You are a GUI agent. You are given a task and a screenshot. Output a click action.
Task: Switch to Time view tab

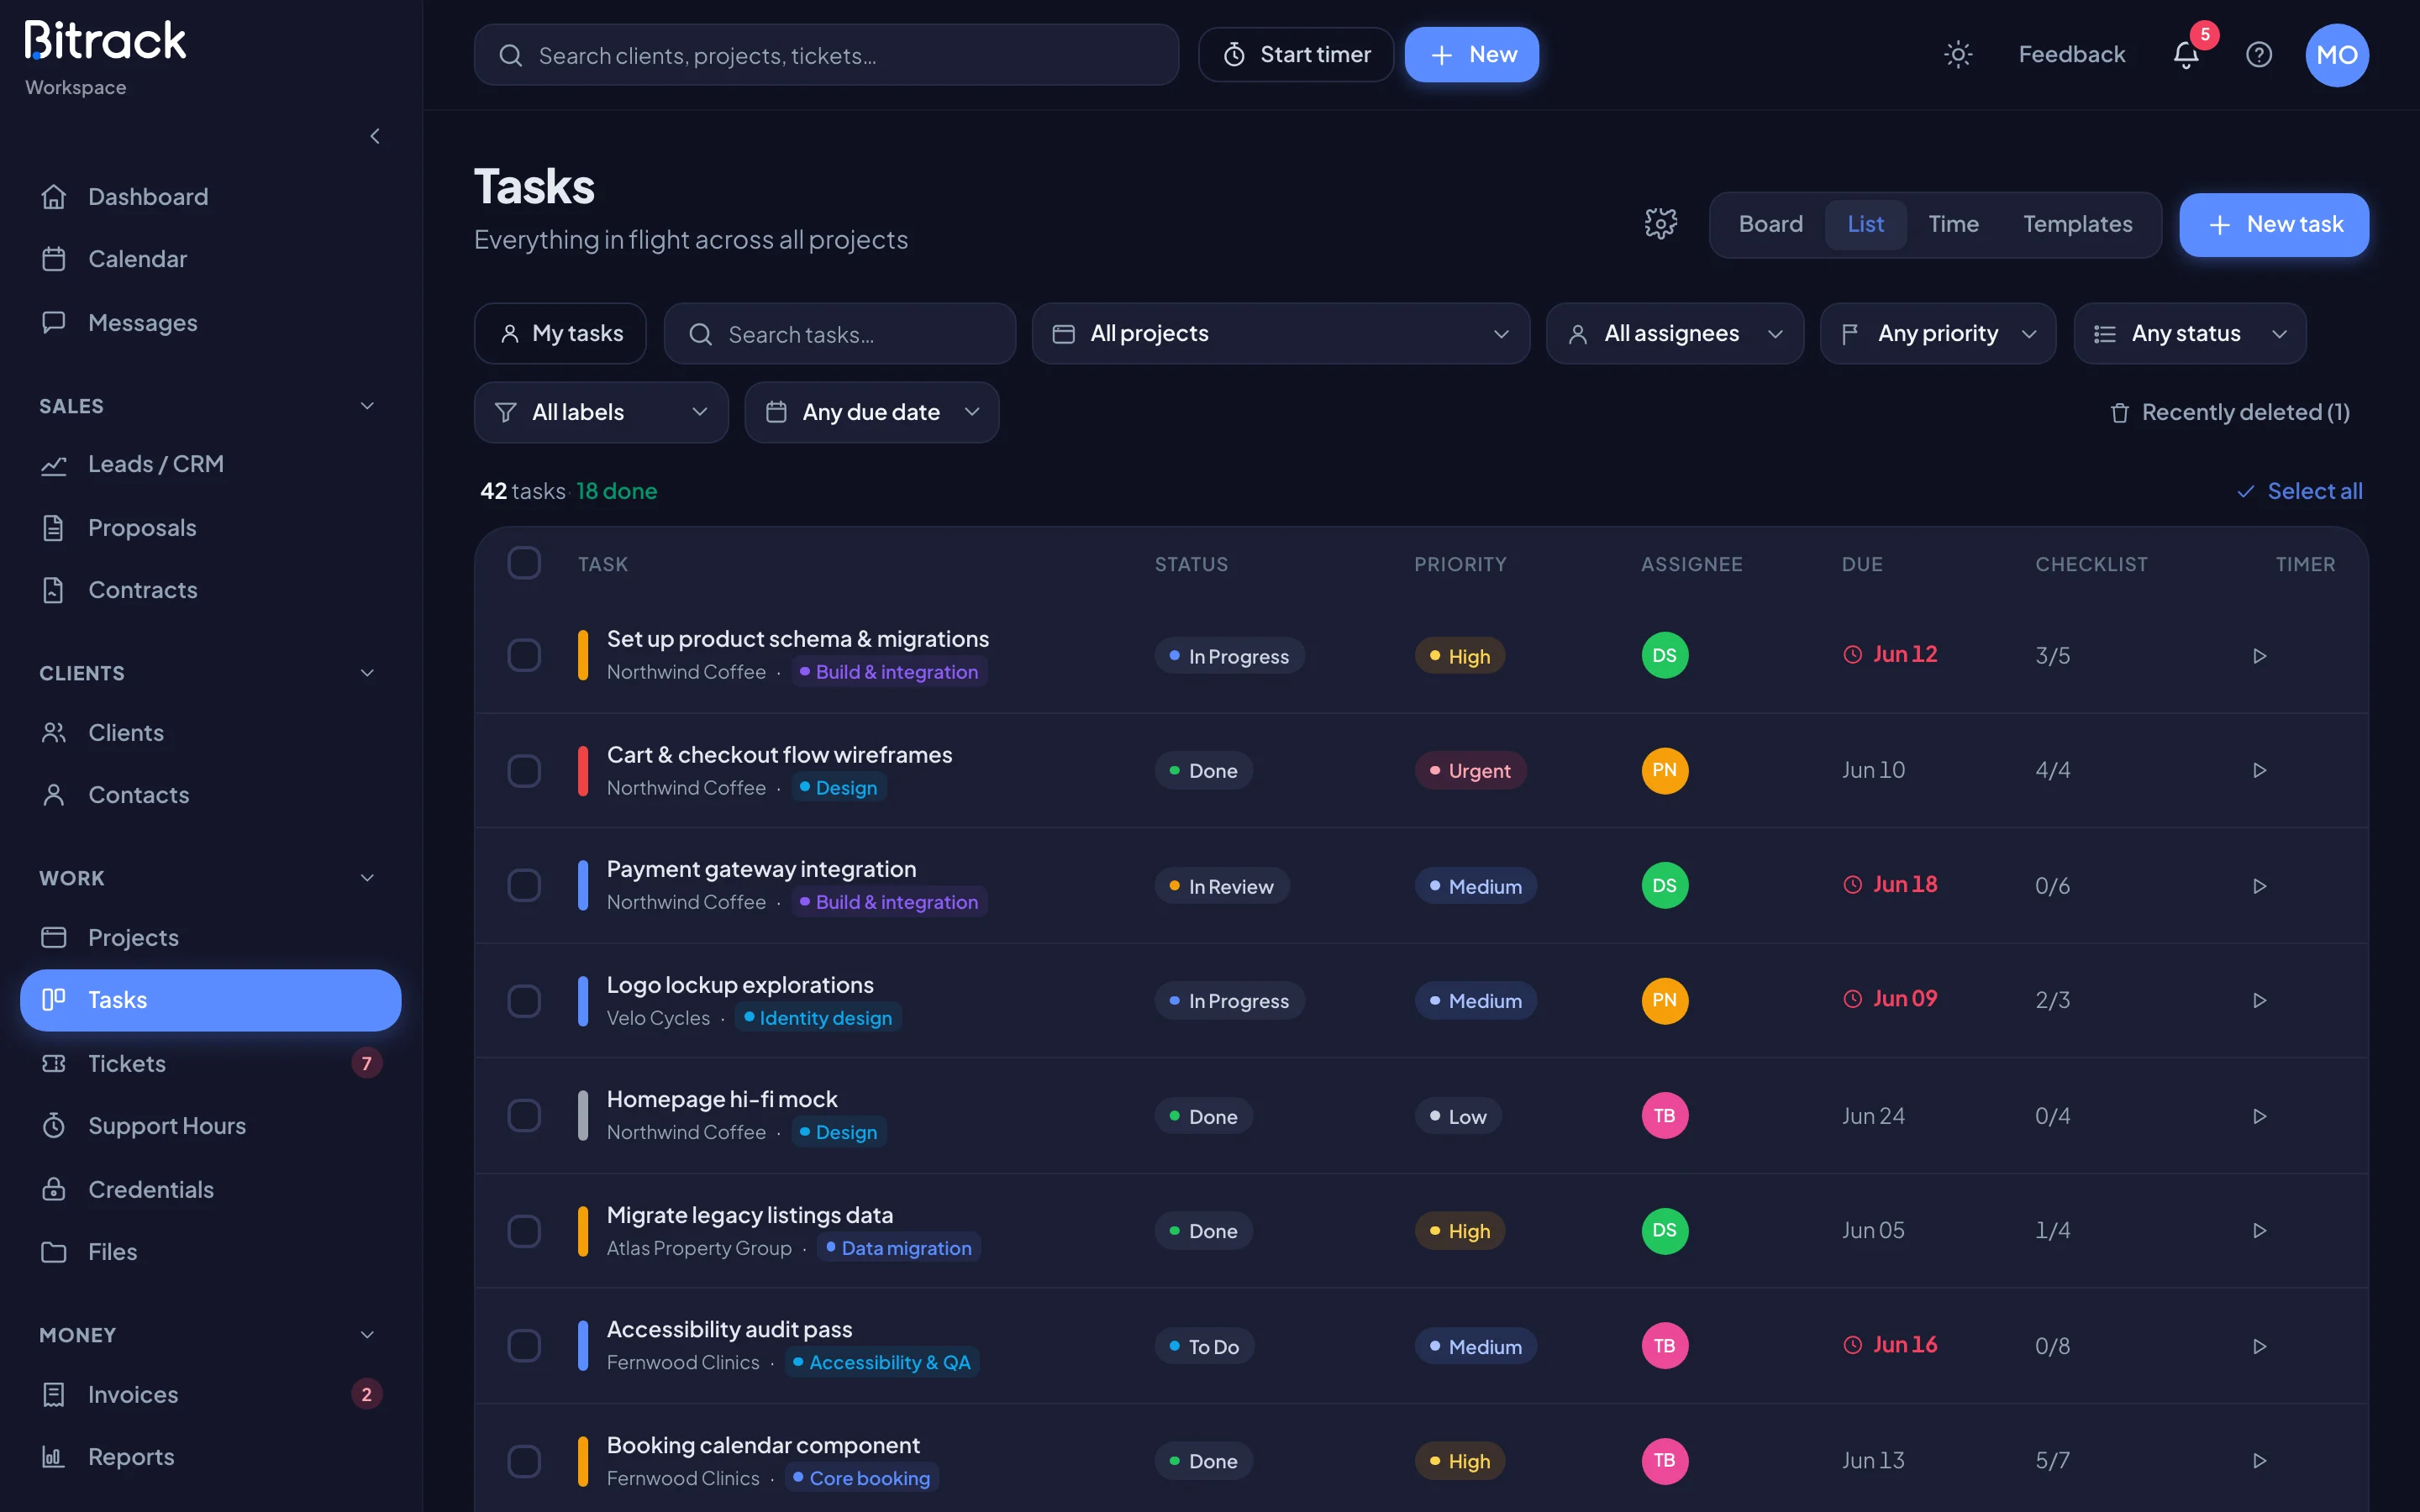pyautogui.click(x=1953, y=224)
